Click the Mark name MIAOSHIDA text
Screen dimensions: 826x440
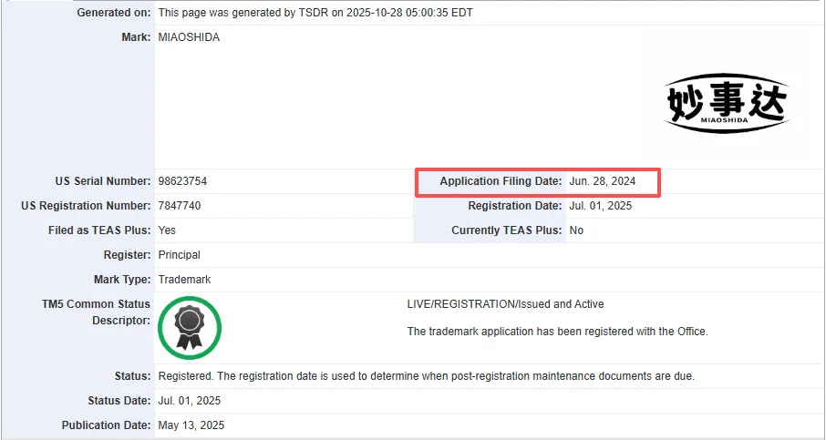pos(189,37)
